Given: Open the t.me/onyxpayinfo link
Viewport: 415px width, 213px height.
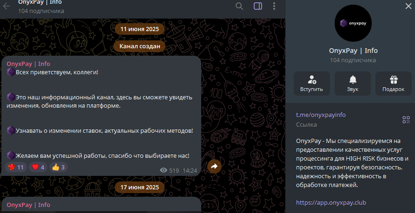Looking at the screenshot, I should click(x=321, y=115).
